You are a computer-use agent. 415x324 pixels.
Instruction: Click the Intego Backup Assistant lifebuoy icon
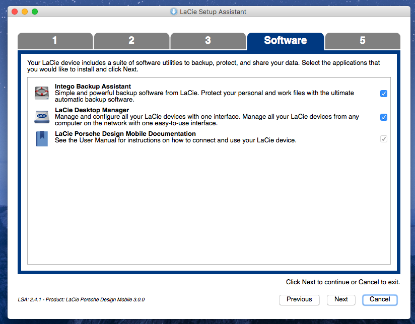pos(42,93)
